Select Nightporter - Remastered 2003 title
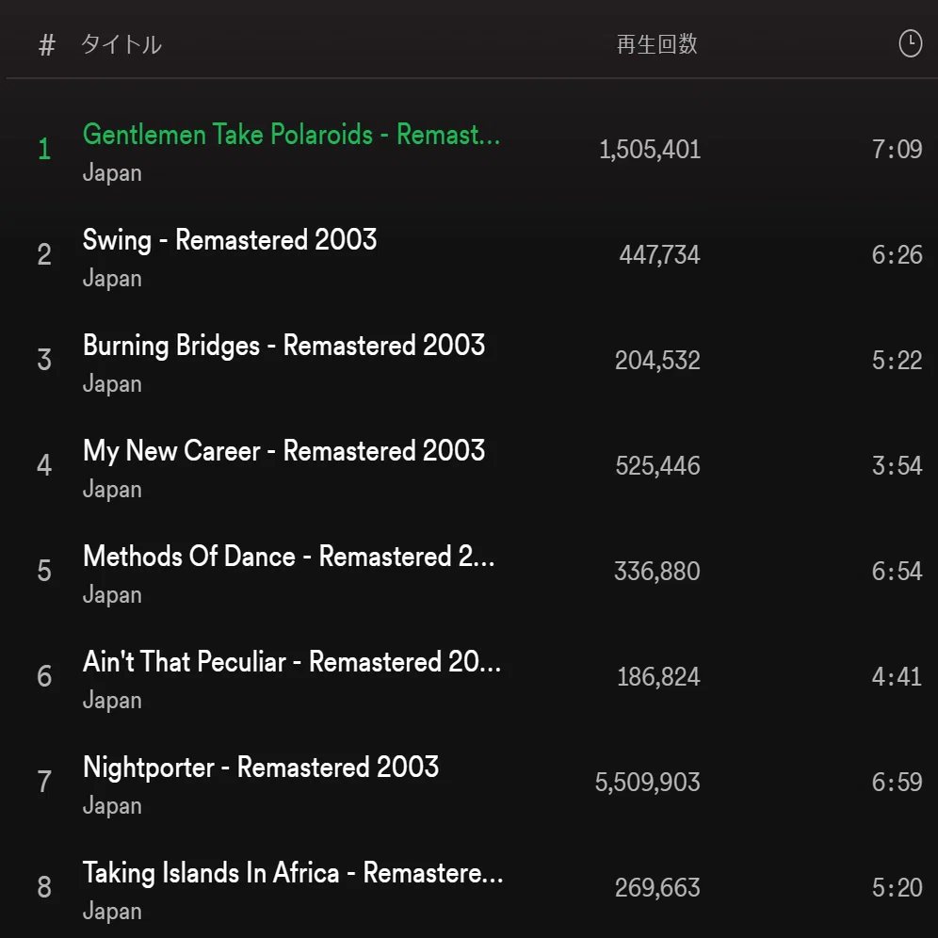The height and width of the screenshot is (938, 938). tap(261, 768)
